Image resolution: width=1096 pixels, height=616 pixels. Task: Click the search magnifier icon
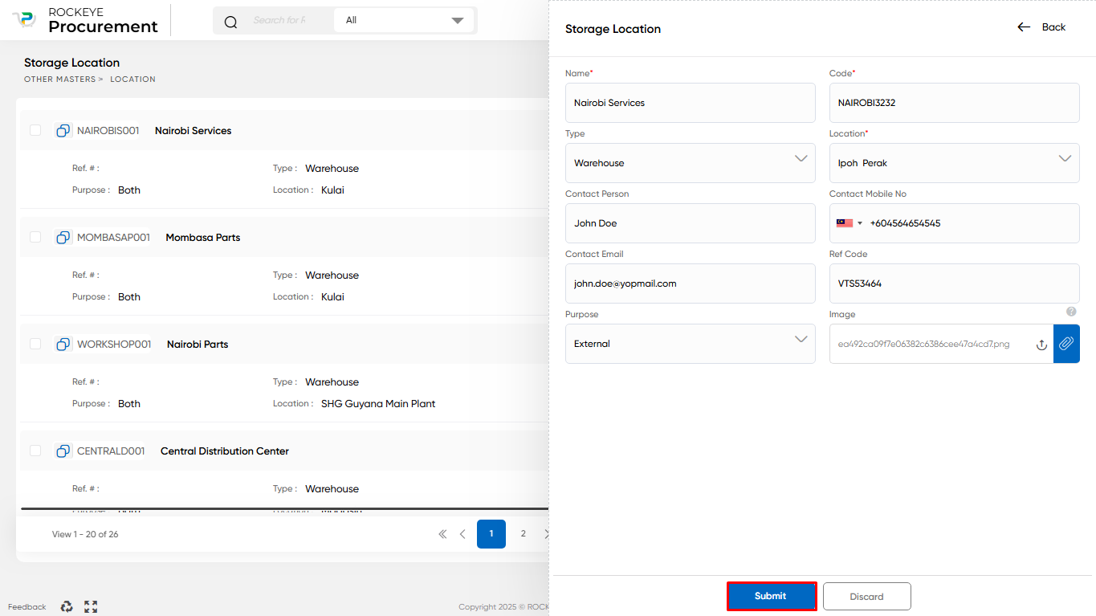coord(230,22)
